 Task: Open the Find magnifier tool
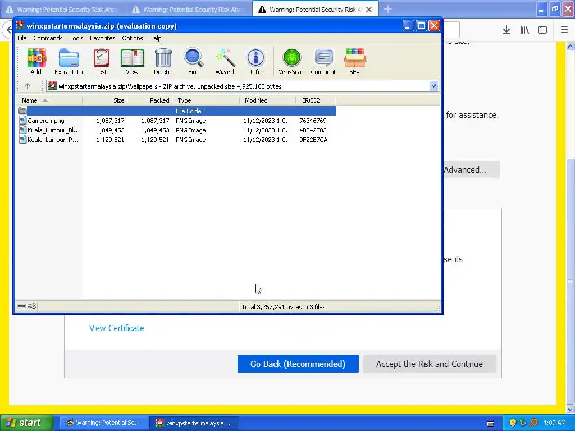[194, 61]
